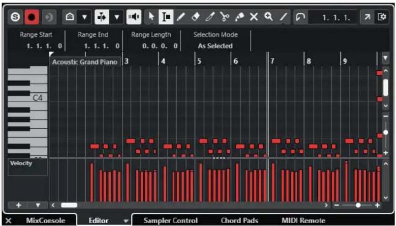Screen dimensions: 396x226
Task: Adjust the vertical zoom slider handle
Action: point(385,132)
